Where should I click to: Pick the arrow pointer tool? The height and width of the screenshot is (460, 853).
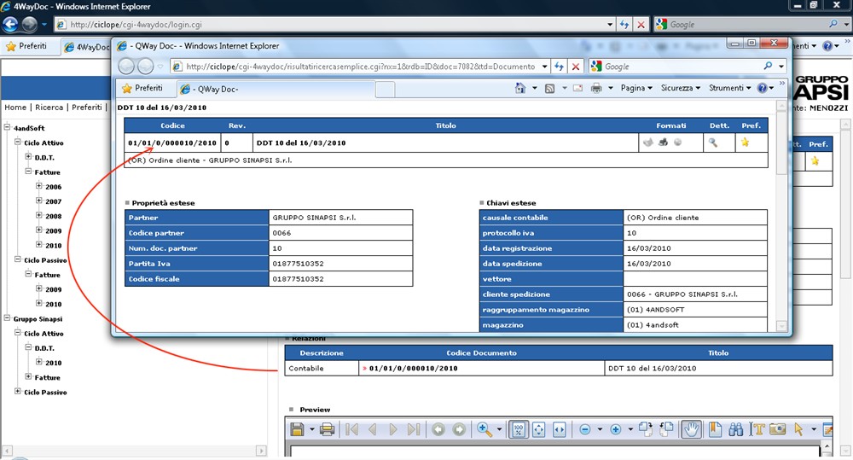(x=798, y=429)
